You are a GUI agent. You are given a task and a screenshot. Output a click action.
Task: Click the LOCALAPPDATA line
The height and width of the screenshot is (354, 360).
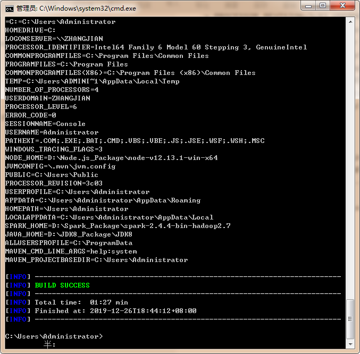[110, 217]
